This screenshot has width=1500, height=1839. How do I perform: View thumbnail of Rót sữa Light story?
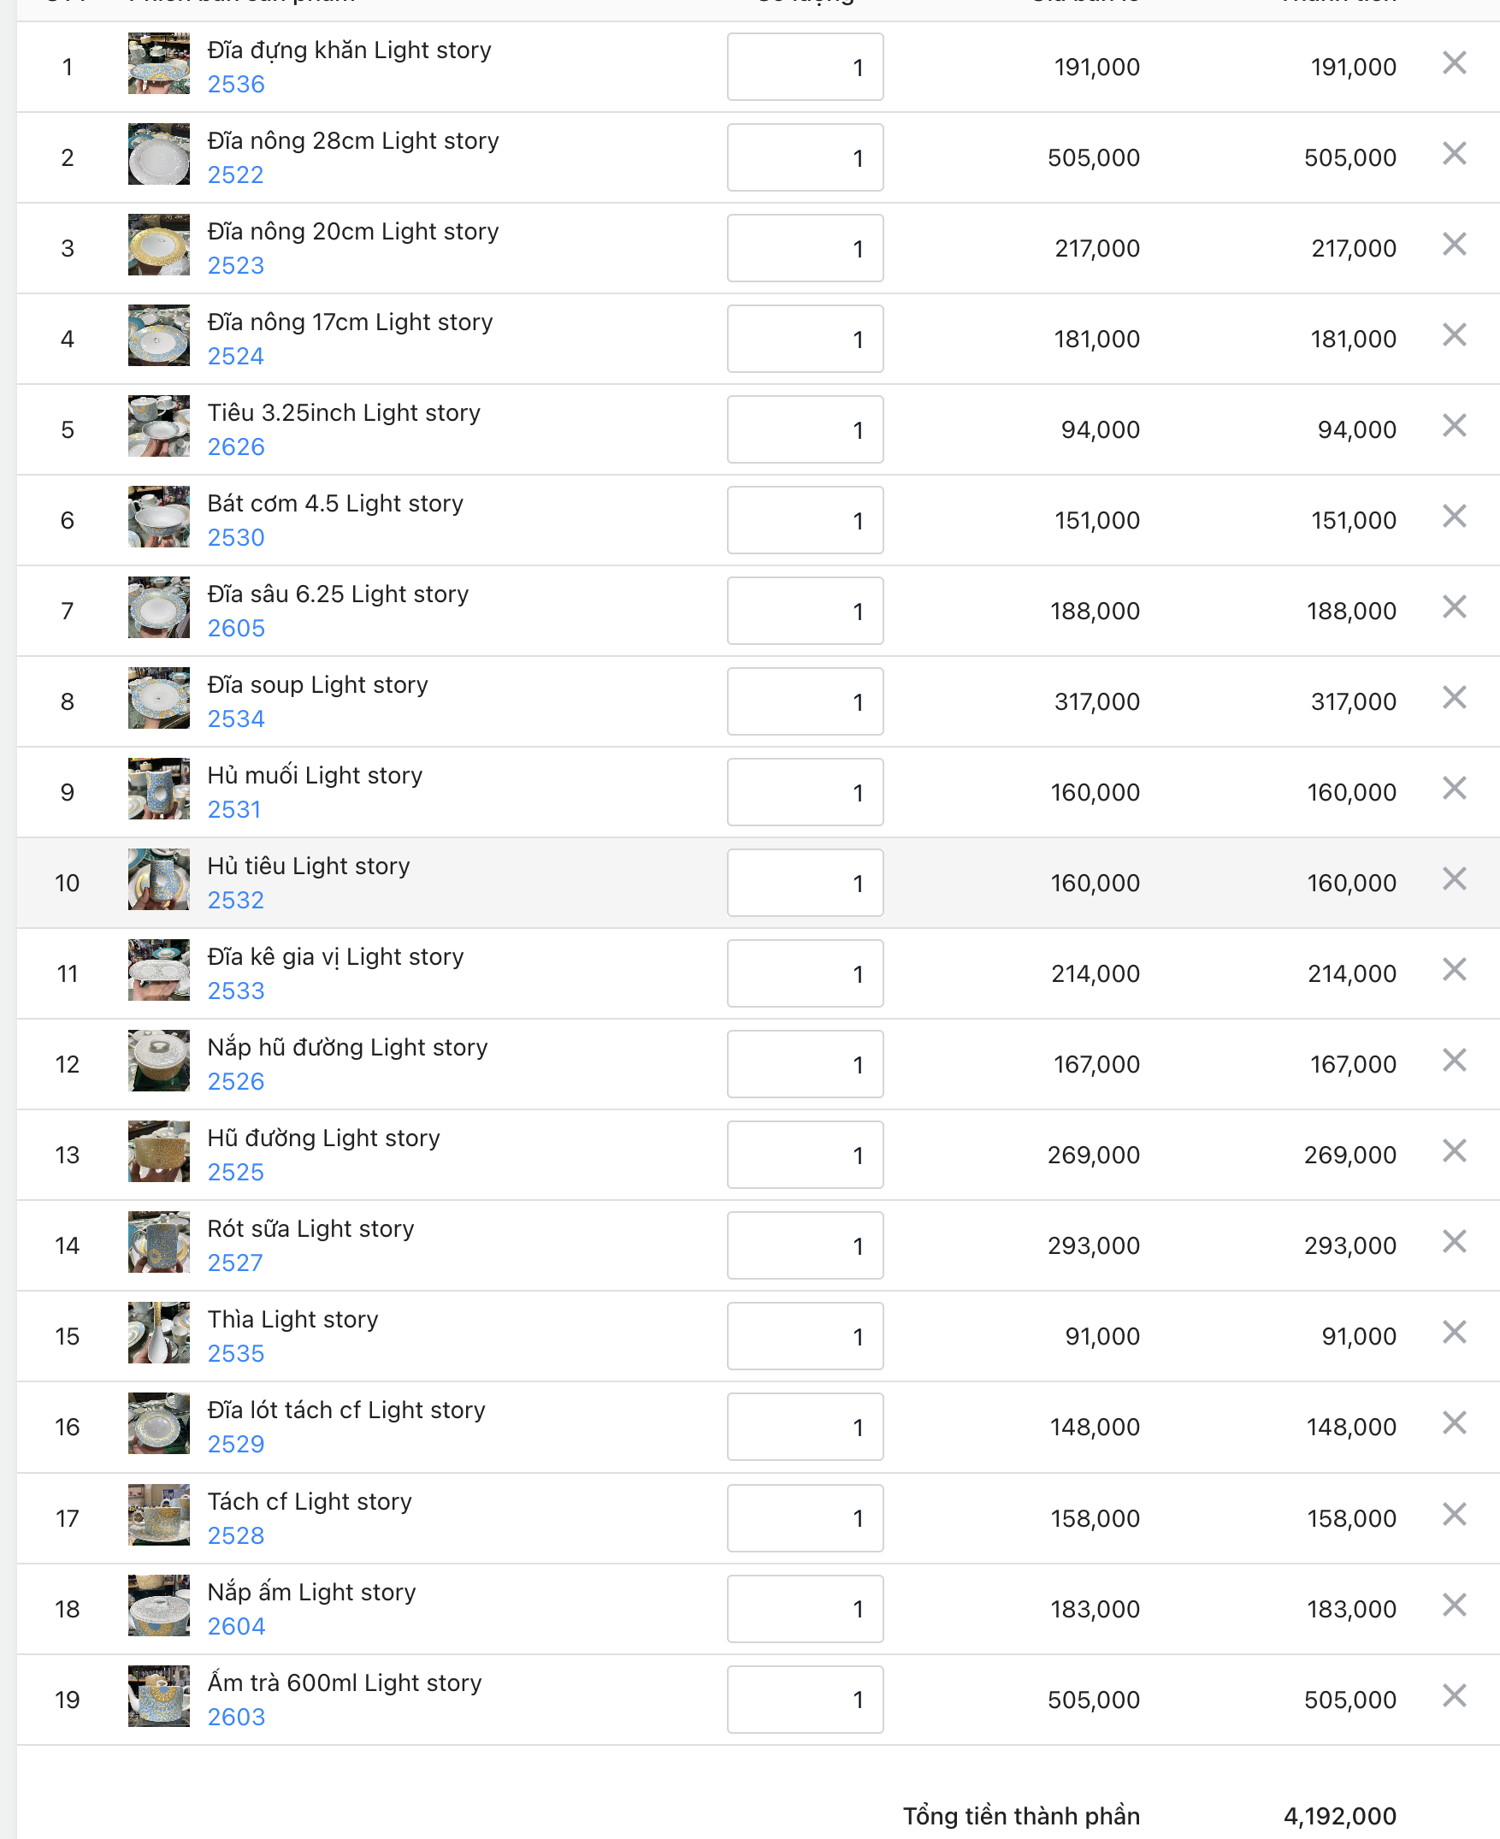(159, 1243)
